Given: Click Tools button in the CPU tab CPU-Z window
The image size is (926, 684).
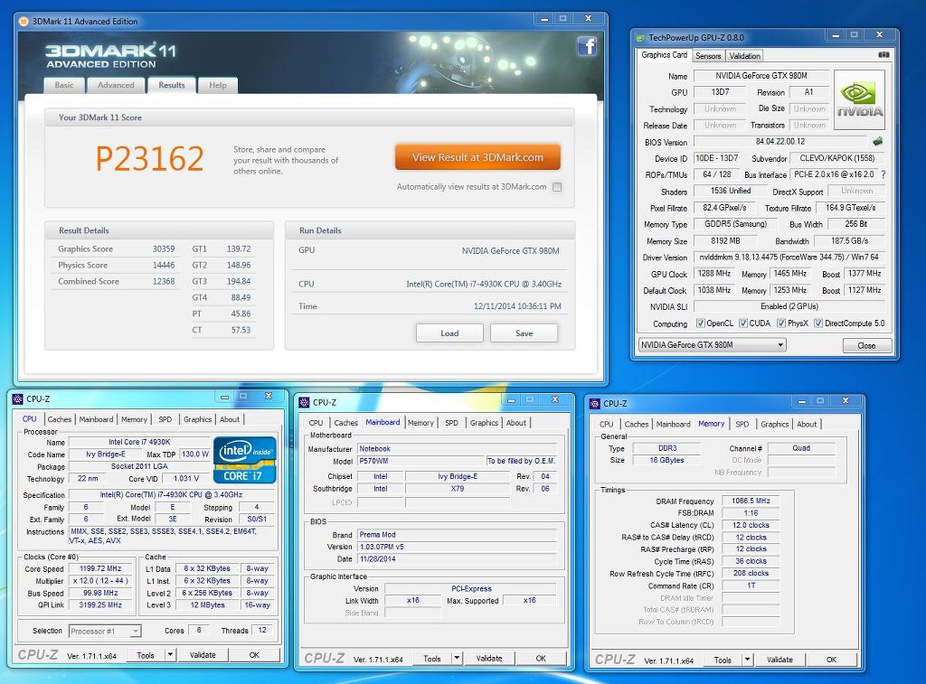Looking at the screenshot, I should (146, 654).
